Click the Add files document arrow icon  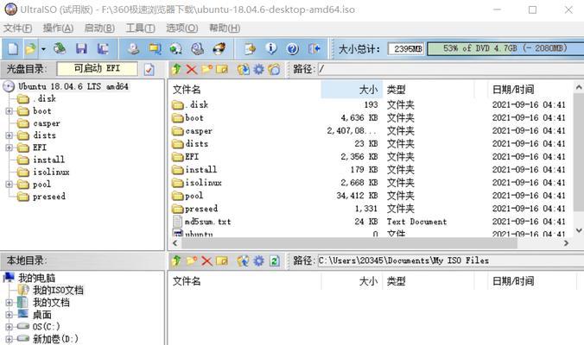250,48
